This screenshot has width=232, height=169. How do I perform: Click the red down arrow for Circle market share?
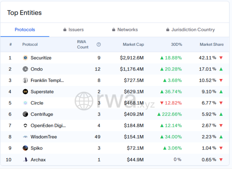click(221, 103)
